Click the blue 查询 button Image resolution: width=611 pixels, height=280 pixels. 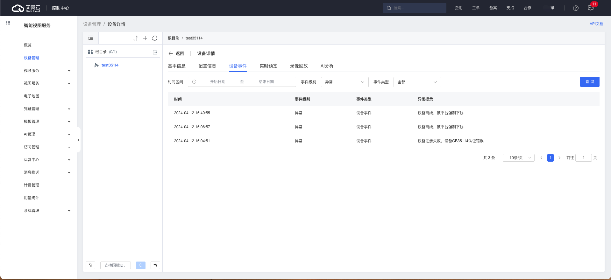(590, 82)
